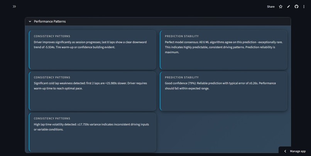
Task: Click Prediction Stability heading above Good confidence text
Action: (182, 77)
